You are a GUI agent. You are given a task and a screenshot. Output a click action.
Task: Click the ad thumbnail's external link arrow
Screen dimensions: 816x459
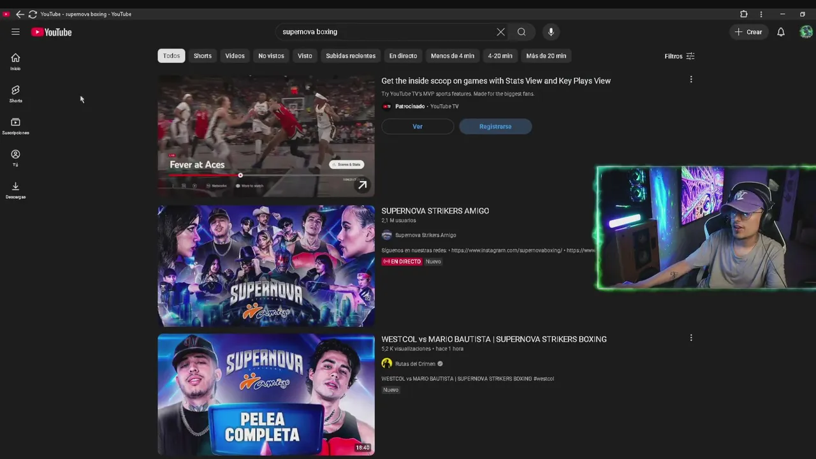coord(362,185)
